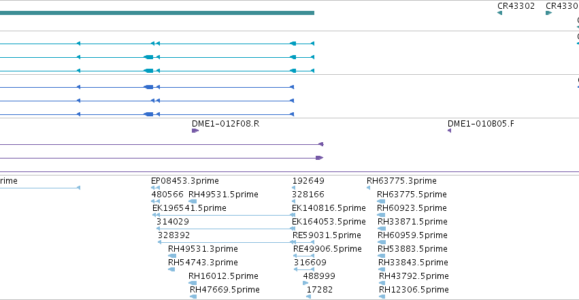Click the 17282 feature label
The height and width of the screenshot is (300, 579).
(319, 290)
